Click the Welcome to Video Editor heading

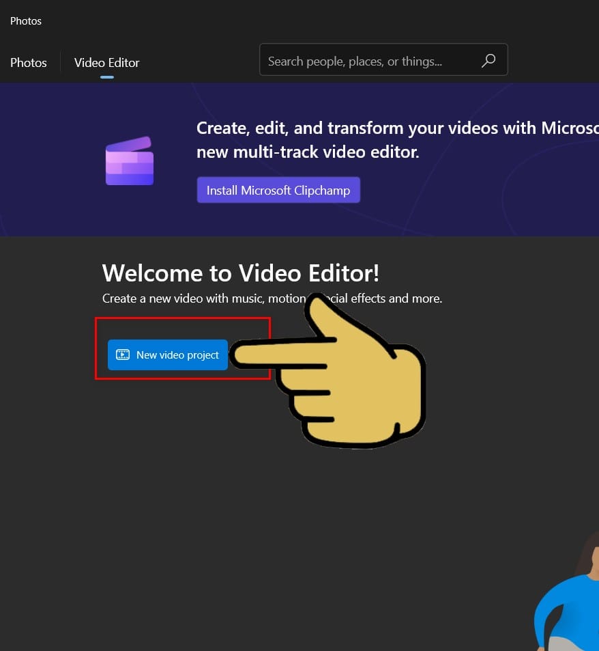tap(240, 273)
